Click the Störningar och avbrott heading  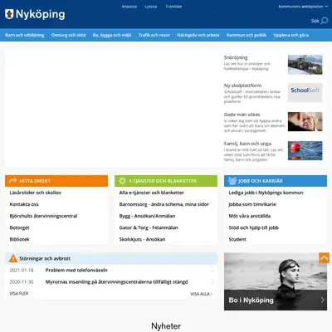pyautogui.click(x=45, y=258)
